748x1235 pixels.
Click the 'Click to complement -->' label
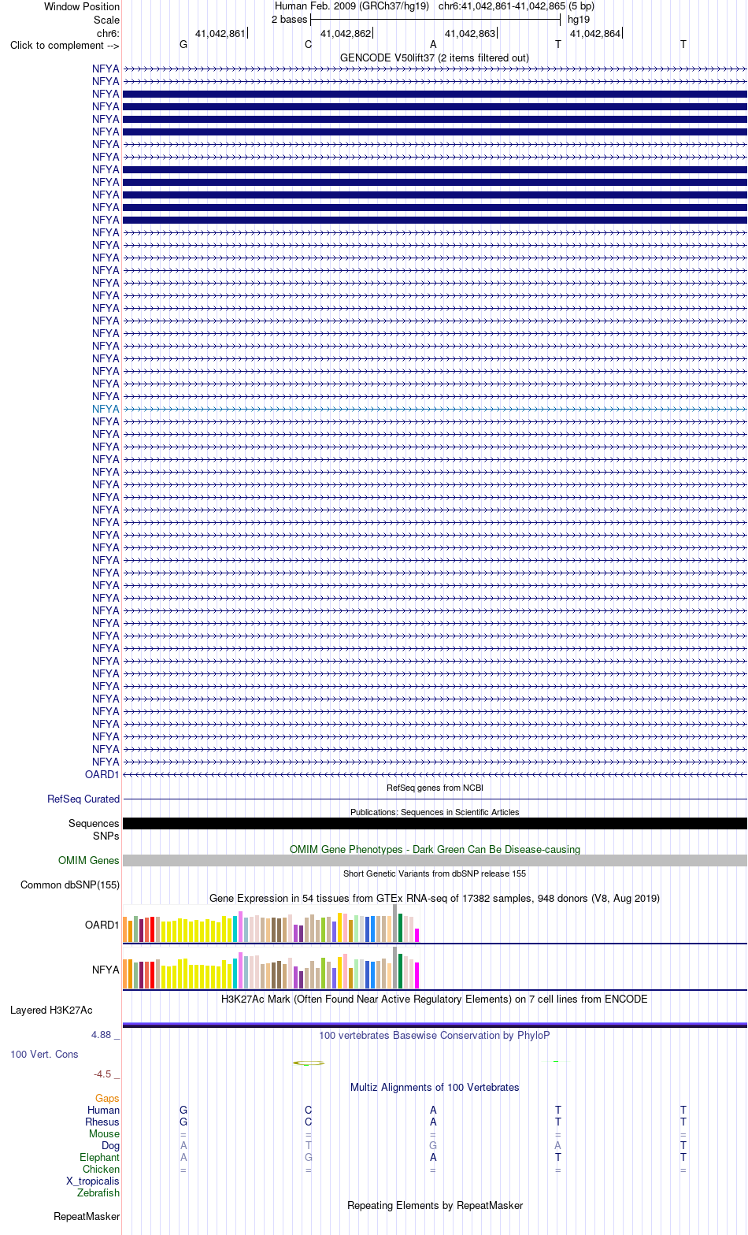click(65, 45)
